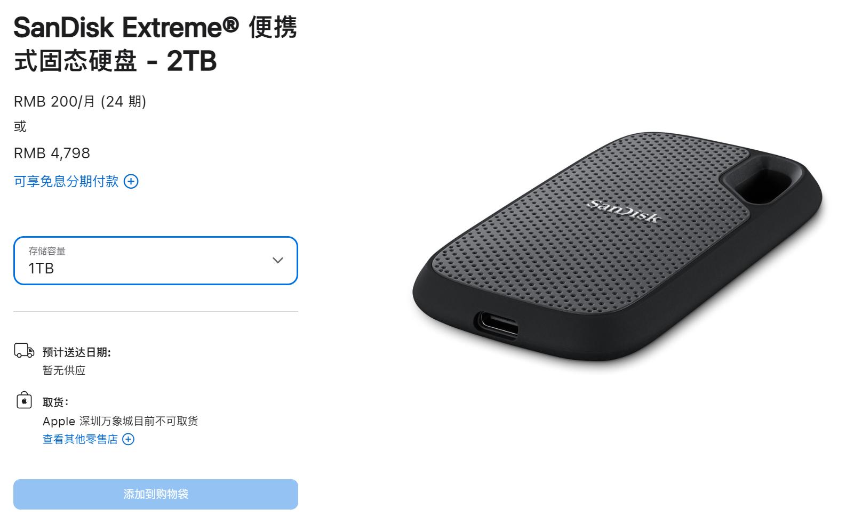Image resolution: width=846 pixels, height=525 pixels.
Task: Select the 1TB value in capacity selector
Action: click(41, 268)
